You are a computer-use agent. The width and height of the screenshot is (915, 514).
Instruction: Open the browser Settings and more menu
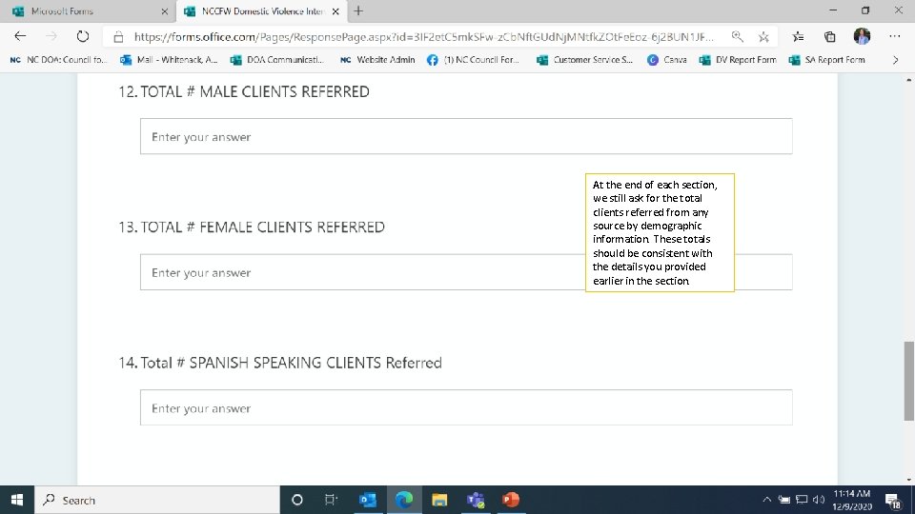coord(895,36)
